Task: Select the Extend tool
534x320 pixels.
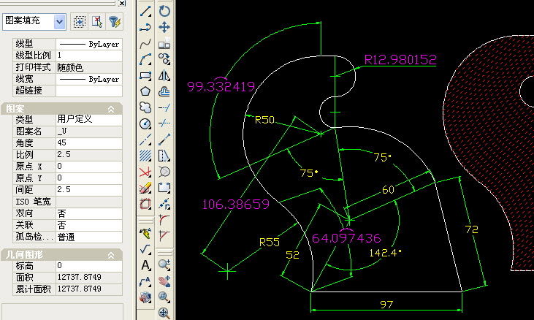Action: click(164, 107)
